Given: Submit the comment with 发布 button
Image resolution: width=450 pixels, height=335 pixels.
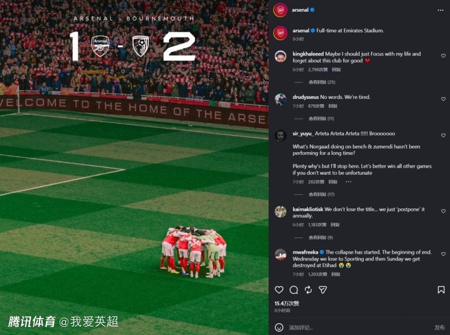Looking at the screenshot, I should tap(439, 327).
